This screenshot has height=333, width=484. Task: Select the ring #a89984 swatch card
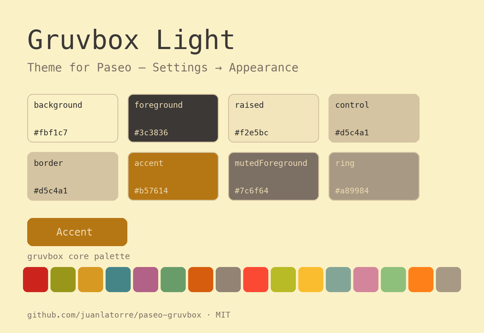[x=374, y=176]
